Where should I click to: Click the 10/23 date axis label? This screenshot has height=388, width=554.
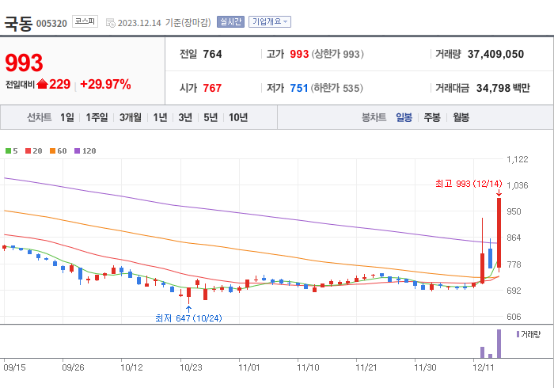tap(191, 367)
